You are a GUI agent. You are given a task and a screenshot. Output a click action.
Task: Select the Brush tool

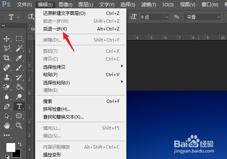pyautogui.click(x=19, y=68)
